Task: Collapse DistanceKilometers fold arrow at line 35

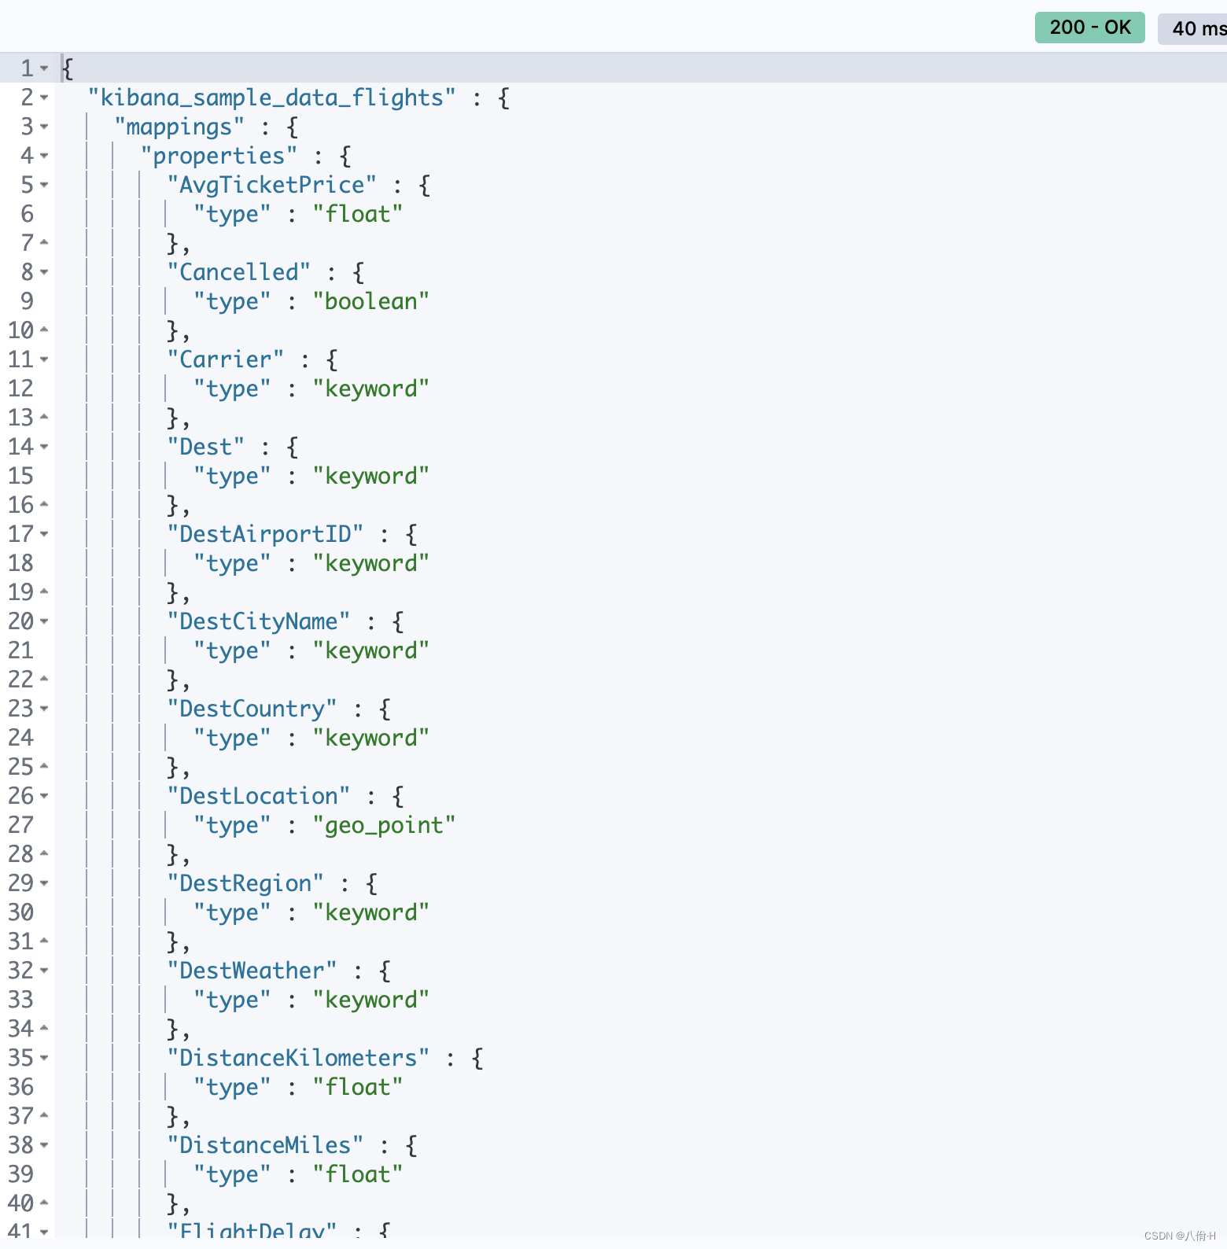Action: coord(44,1058)
